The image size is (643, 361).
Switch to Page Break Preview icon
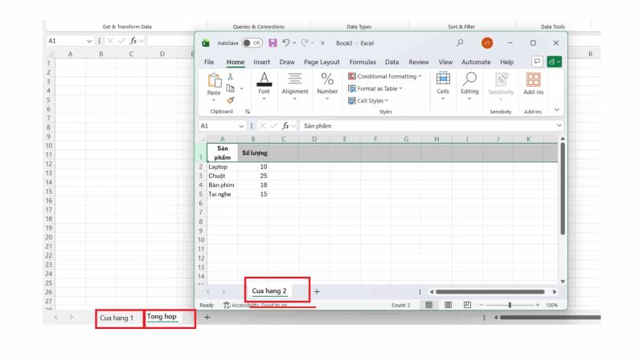(467, 305)
